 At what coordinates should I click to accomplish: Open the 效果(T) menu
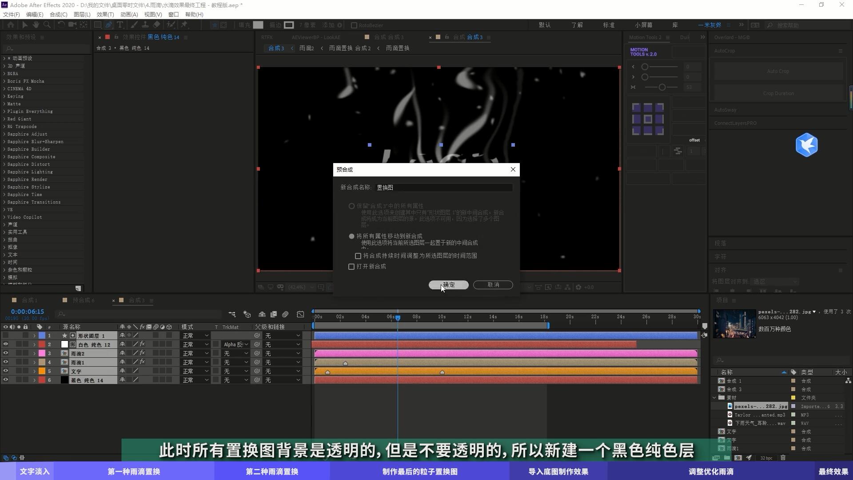[105, 14]
